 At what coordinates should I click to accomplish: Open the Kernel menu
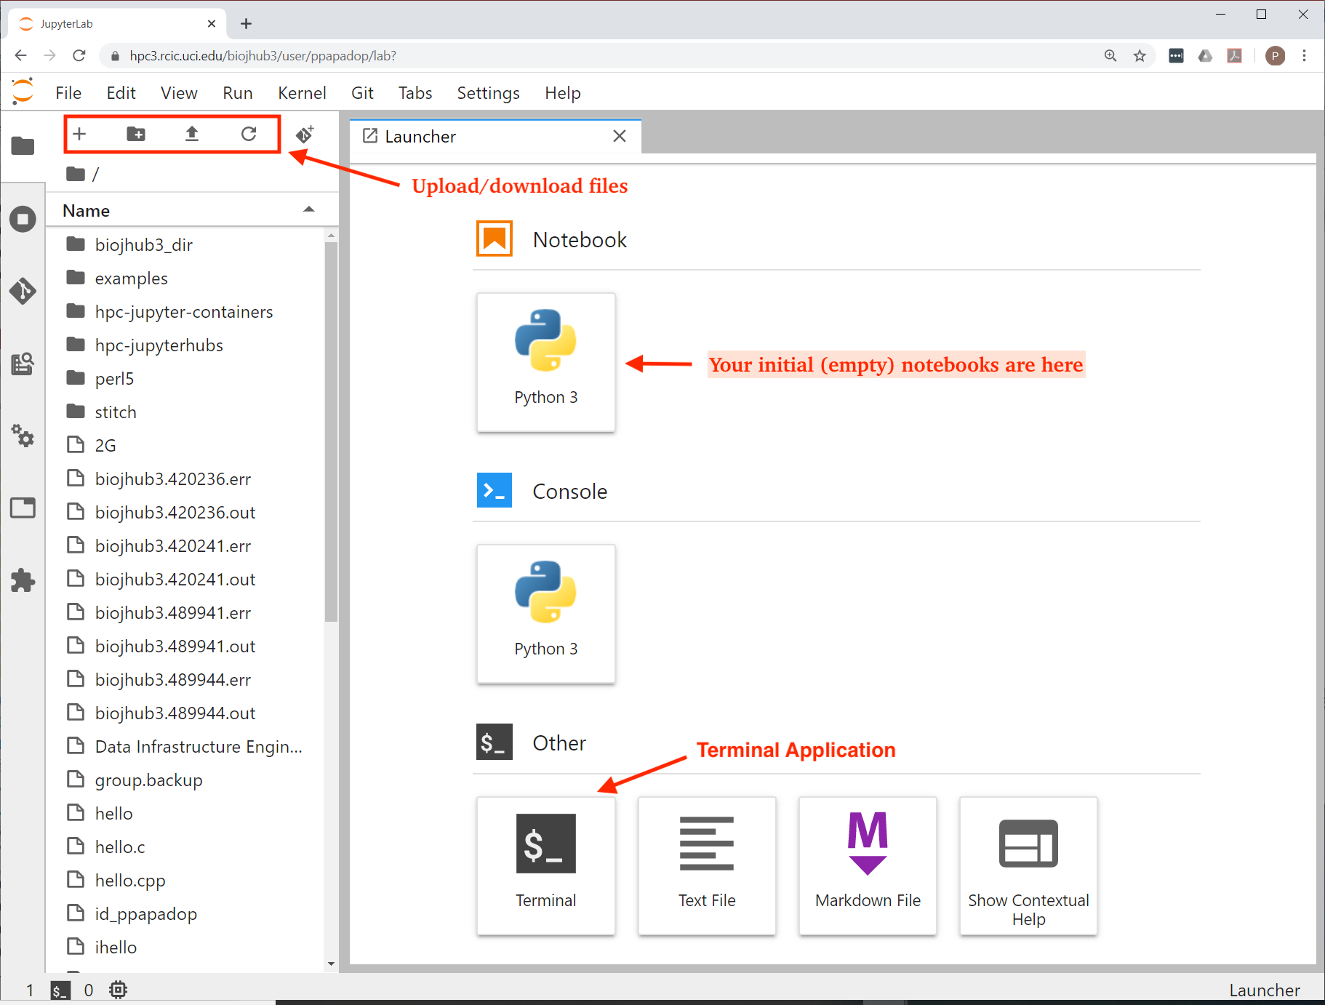pyautogui.click(x=302, y=93)
